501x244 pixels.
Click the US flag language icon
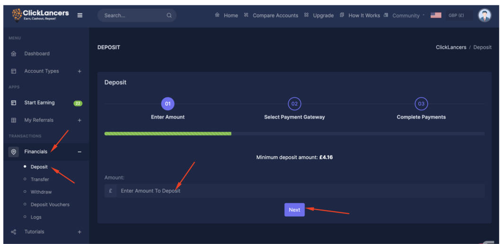[x=436, y=15]
